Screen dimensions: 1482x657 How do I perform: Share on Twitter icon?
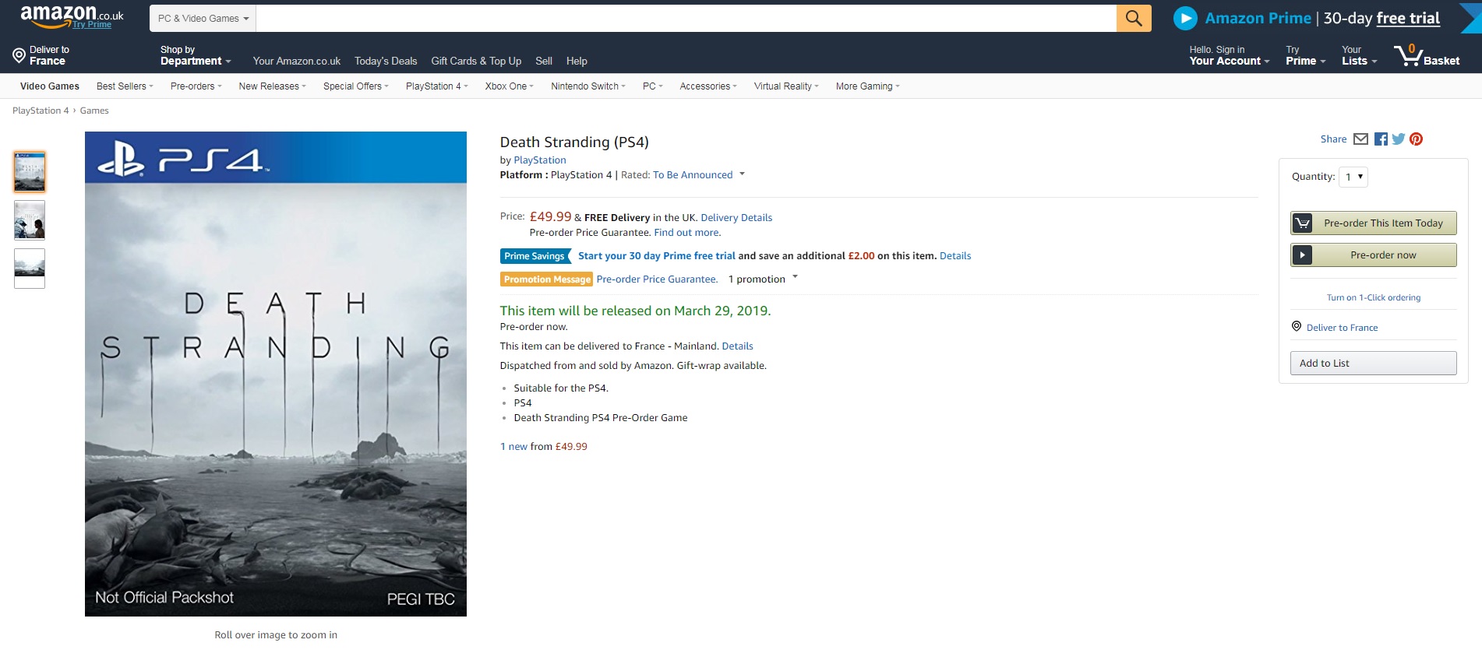[x=1399, y=139]
